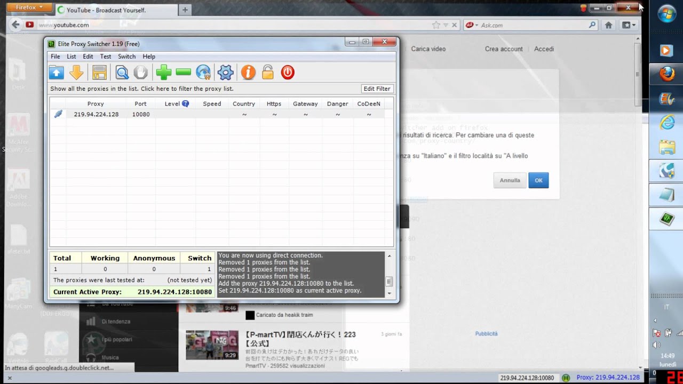Click the plug icon on proxy row
The width and height of the screenshot is (683, 384).
(x=58, y=114)
